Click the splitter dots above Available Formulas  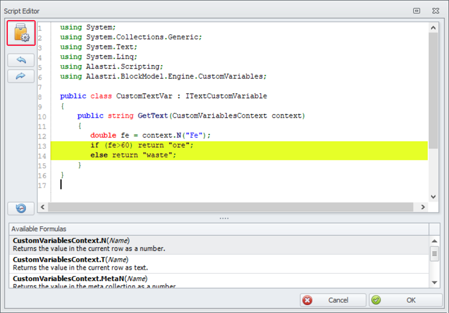click(x=224, y=218)
